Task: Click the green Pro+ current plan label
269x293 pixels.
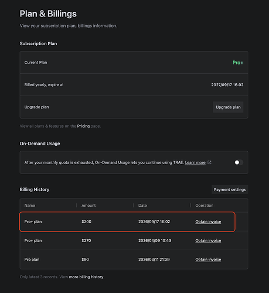Action: click(238, 63)
